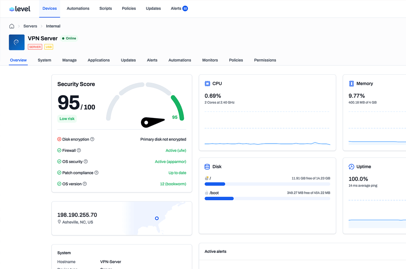This screenshot has height=269, width=406.
Task: Click the Memory card icon
Action: [x=351, y=83]
